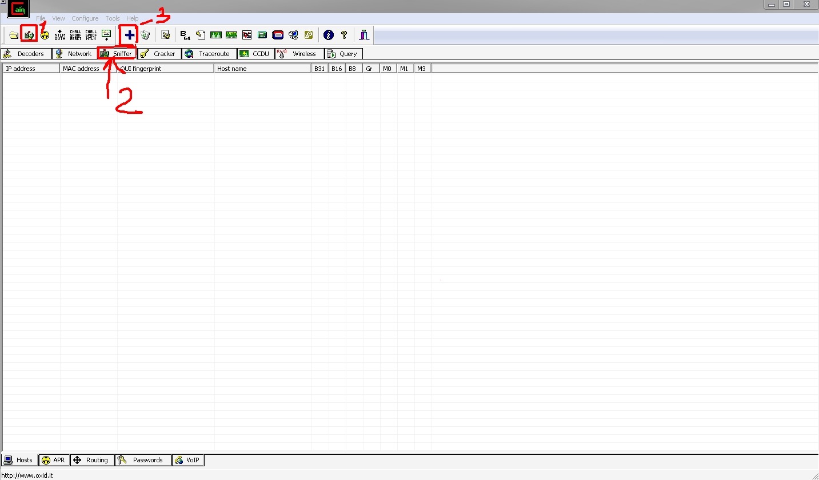Image resolution: width=819 pixels, height=480 pixels.
Task: Click the B16 column header
Action: (337, 69)
